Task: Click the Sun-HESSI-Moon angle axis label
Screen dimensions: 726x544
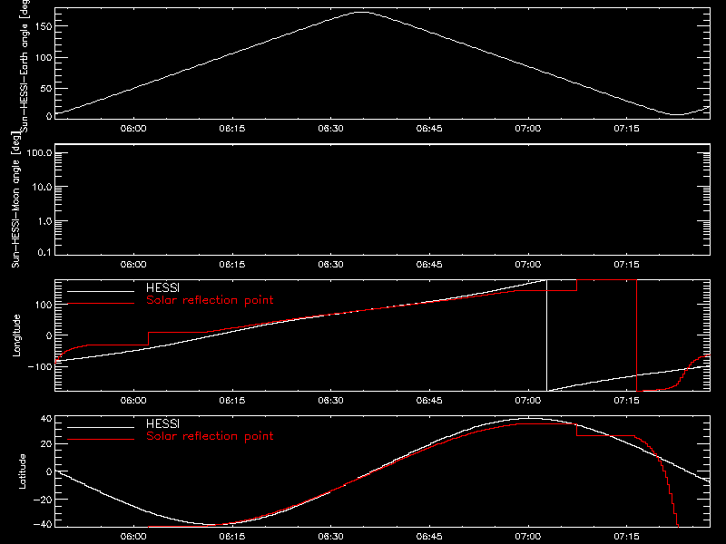Action: click(x=15, y=199)
